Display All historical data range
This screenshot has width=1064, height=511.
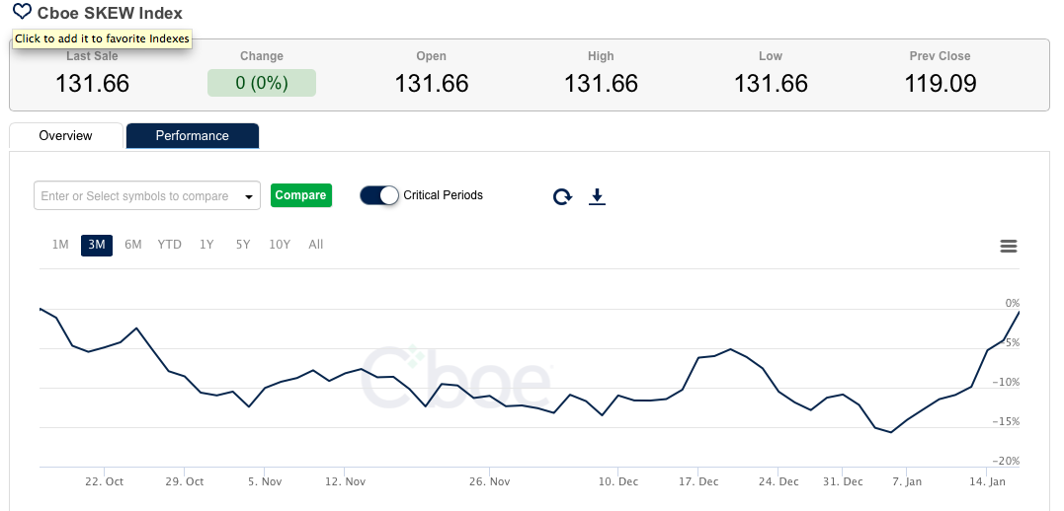(316, 245)
